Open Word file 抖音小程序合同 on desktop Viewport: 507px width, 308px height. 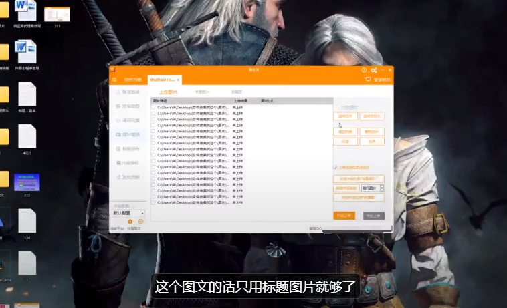point(27,55)
